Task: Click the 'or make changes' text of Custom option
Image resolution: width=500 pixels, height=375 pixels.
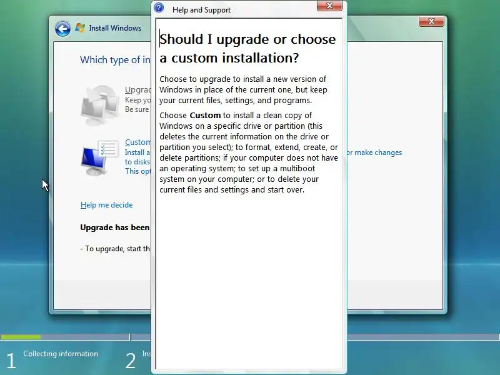Action: tap(374, 152)
